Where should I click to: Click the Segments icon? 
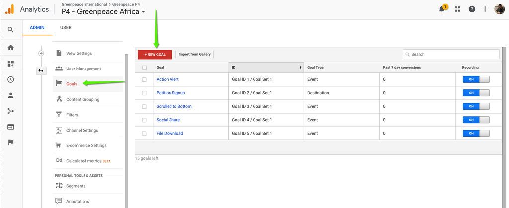[x=59, y=186]
